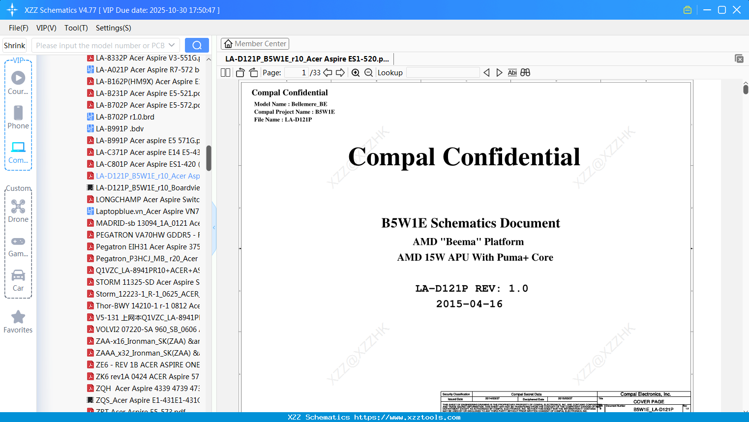Click the board icon beside LA-B702P r1.0.brd

point(90,117)
